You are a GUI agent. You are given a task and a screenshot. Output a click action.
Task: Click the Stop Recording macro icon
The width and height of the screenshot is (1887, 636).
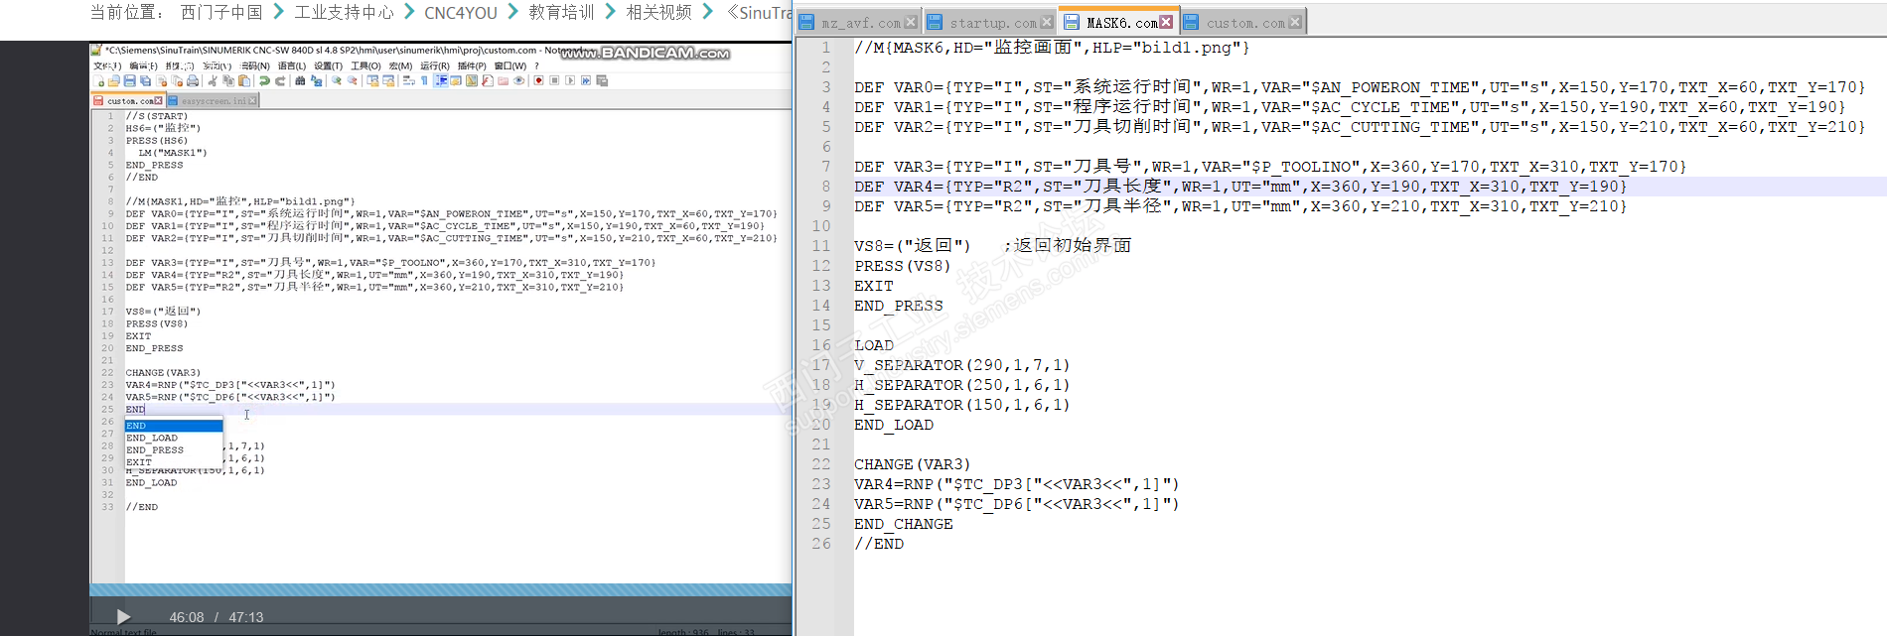tap(554, 81)
